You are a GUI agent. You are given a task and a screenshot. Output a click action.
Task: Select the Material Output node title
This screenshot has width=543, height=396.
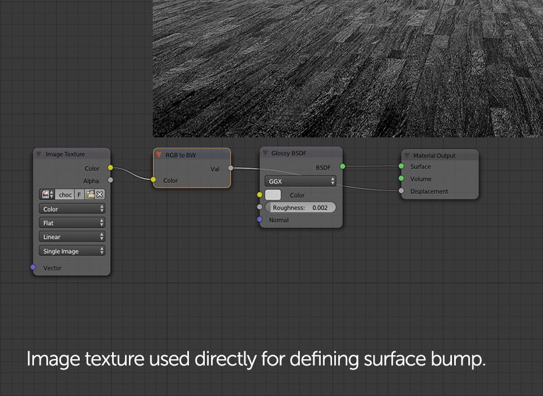tap(434, 156)
